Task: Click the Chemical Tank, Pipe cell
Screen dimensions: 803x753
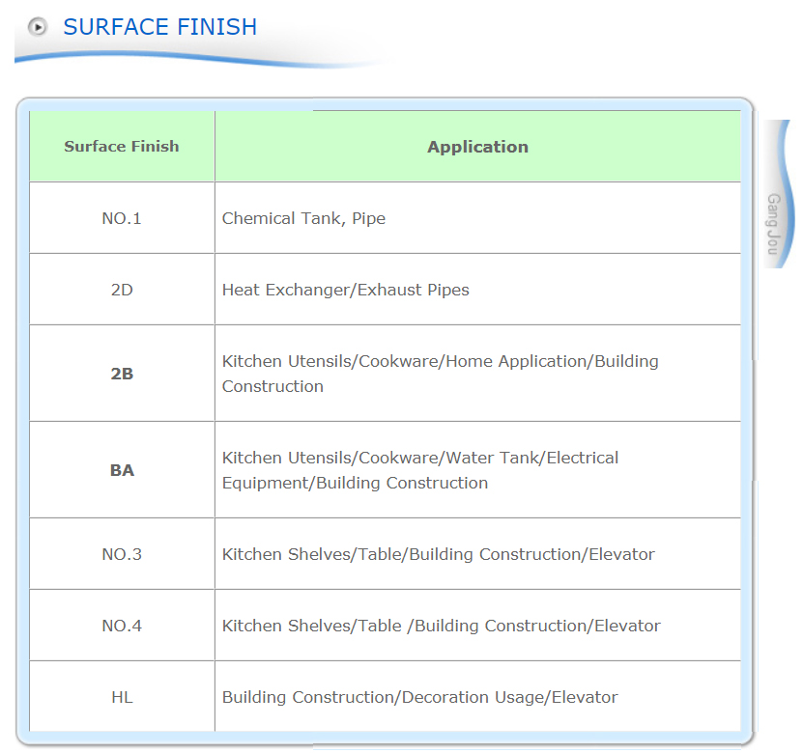Action: point(477,218)
